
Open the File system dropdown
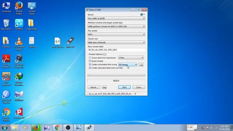(116, 35)
